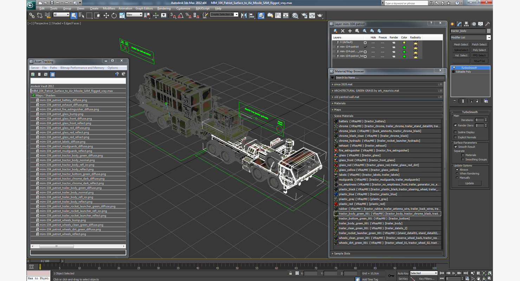The image size is (520, 281).
Task: Click Pin Stack icon under modifier stack
Action: [455, 101]
